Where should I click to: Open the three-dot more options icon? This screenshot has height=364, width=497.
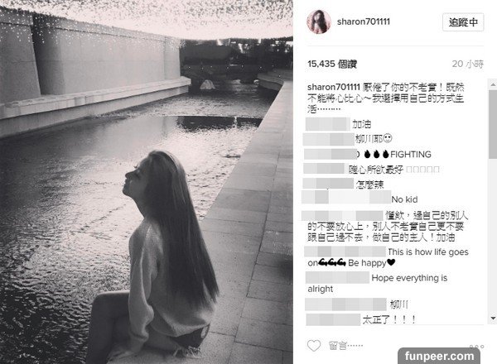pos(477,347)
